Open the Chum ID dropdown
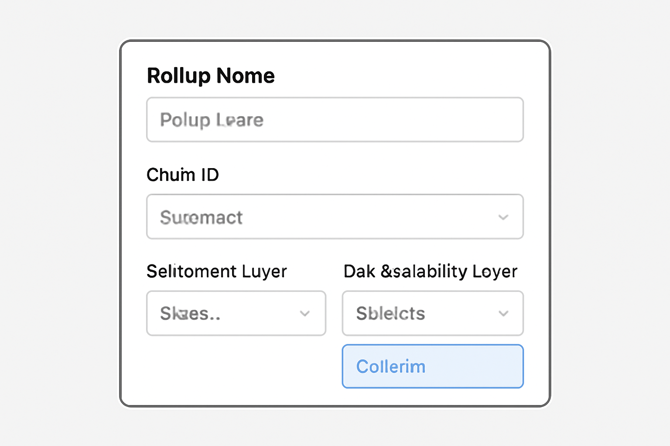The image size is (670, 446). (335, 217)
